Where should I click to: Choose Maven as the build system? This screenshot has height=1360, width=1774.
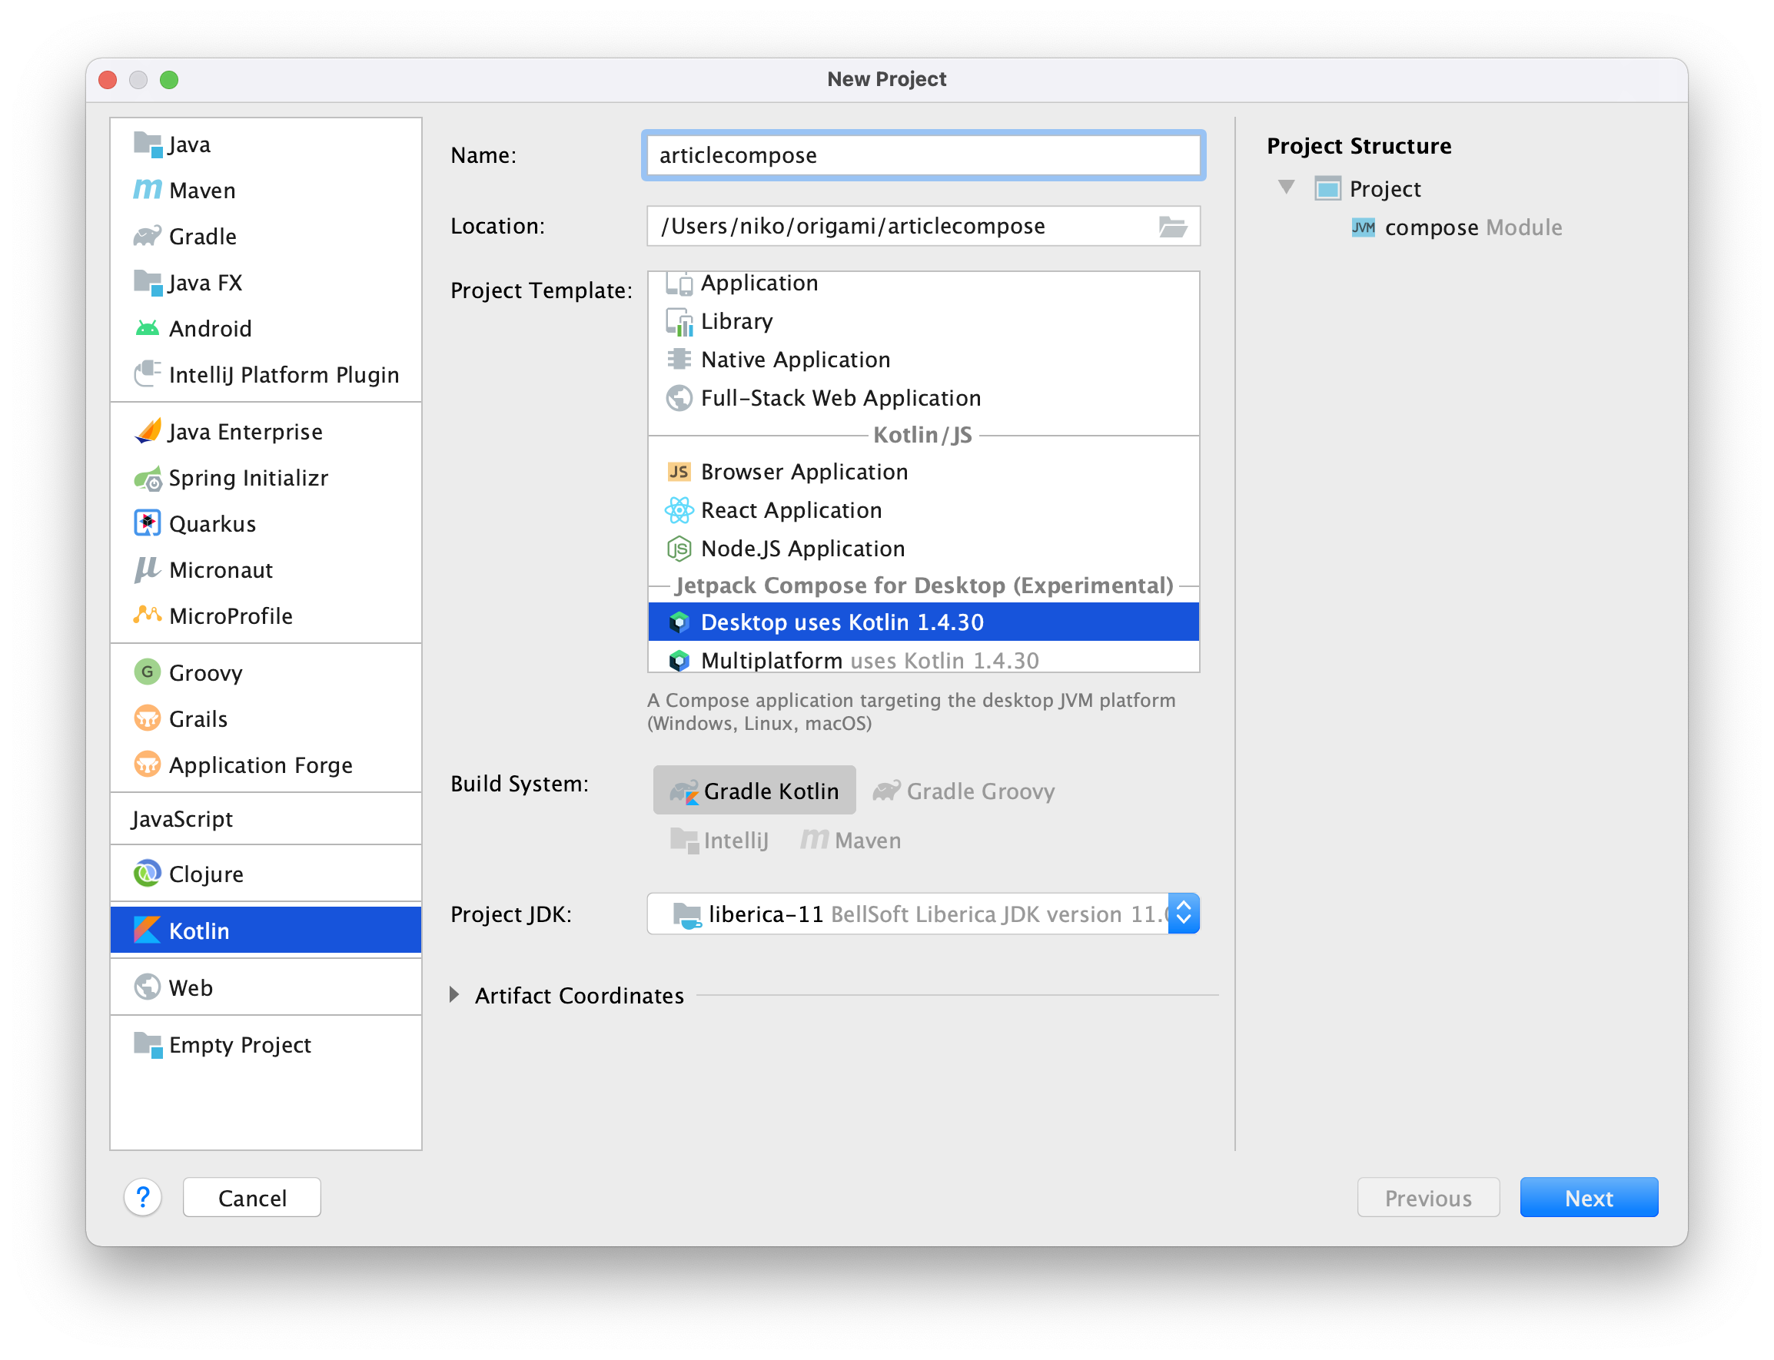(850, 841)
